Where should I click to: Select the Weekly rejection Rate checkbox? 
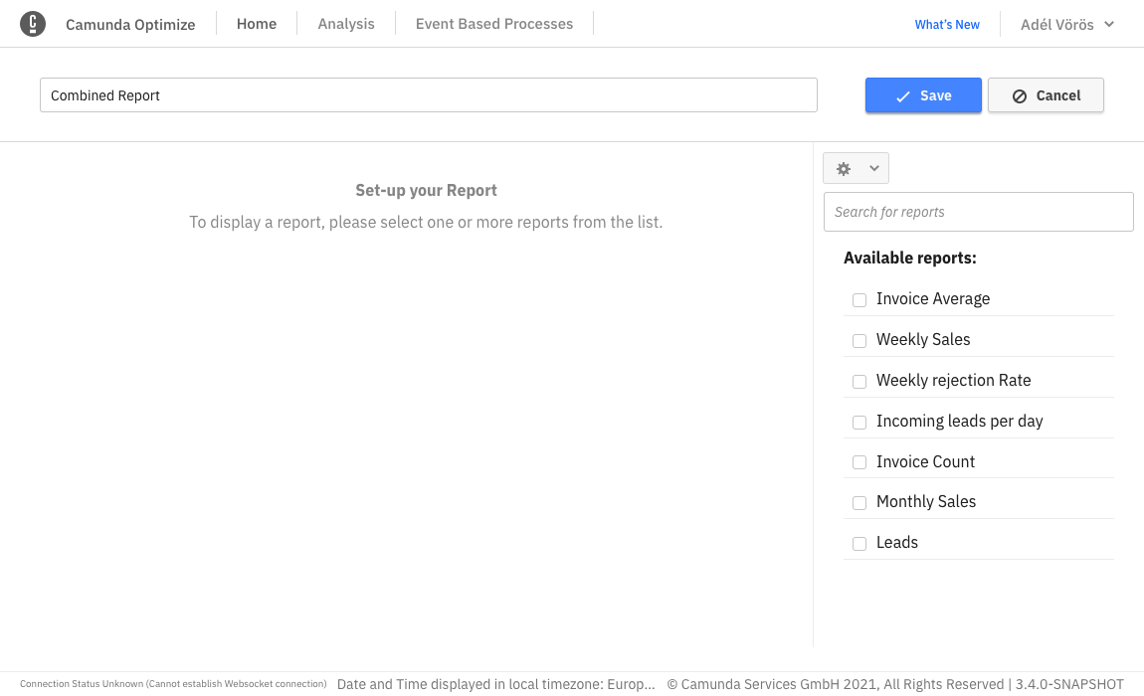(x=859, y=382)
